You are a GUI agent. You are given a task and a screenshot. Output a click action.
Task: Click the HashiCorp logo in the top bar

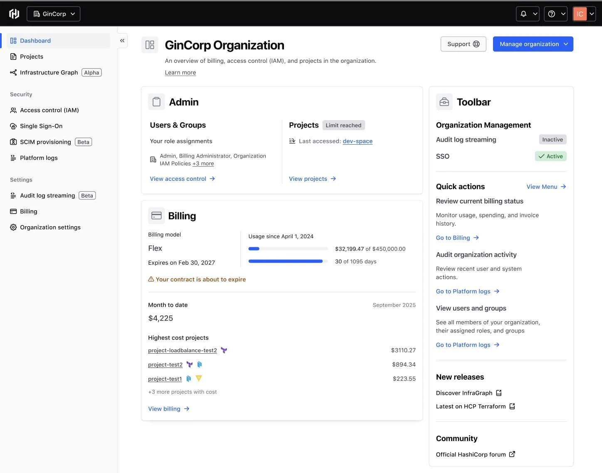tap(14, 14)
